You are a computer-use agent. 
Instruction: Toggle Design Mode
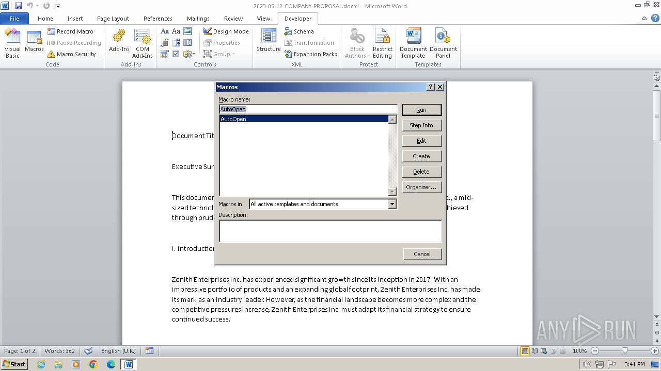(226, 31)
